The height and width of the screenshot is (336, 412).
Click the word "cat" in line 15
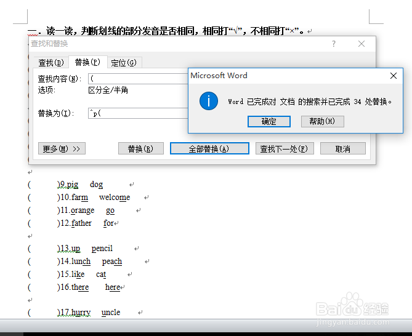101,274
